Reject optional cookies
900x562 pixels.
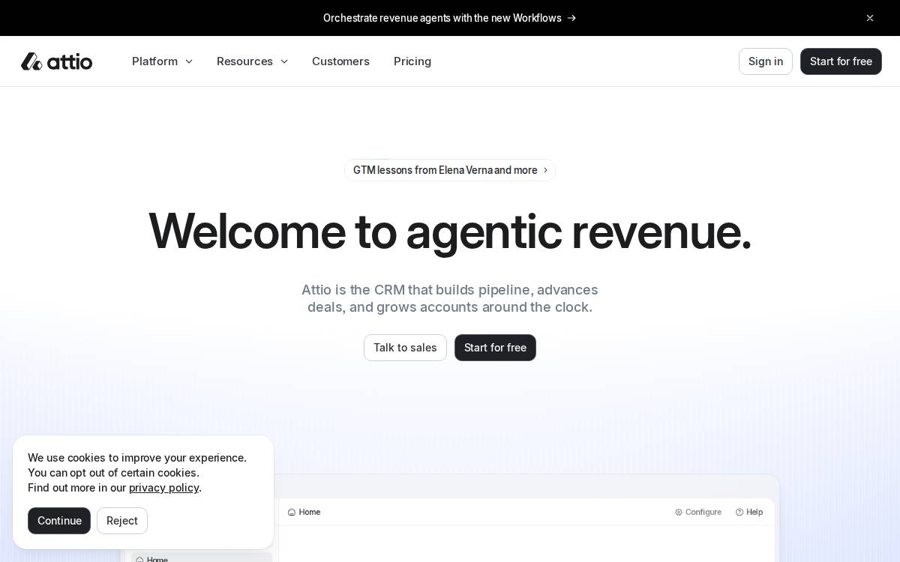coord(122,521)
